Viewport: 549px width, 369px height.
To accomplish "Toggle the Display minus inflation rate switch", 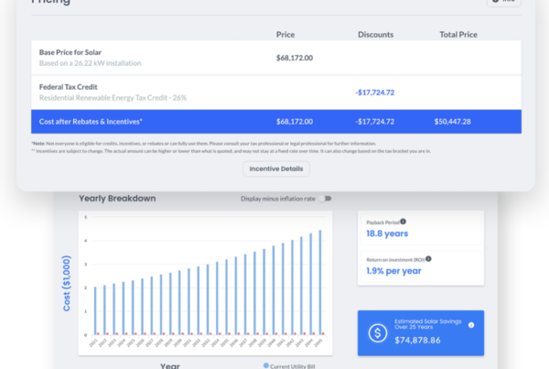I will point(326,199).
